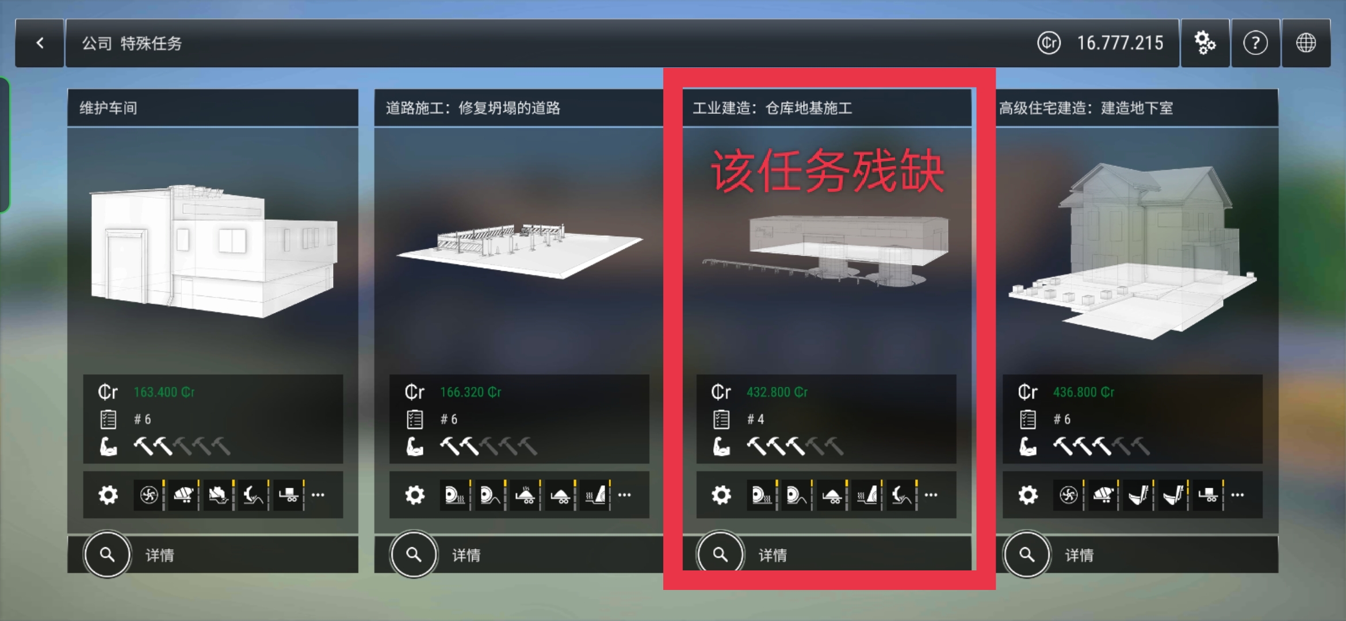The width and height of the screenshot is (1346, 621).
Task: Select the 维护车间 building thumbnail
Action: click(x=213, y=250)
